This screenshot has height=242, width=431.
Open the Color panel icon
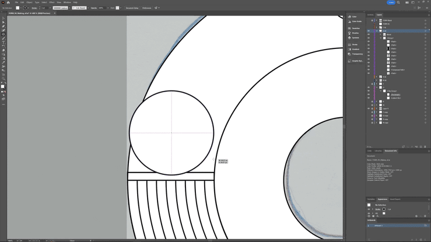click(x=349, y=17)
